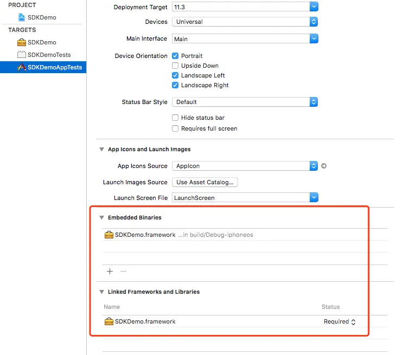This screenshot has width=403, height=355.
Task: Check Requires full screen option
Action: (175, 128)
